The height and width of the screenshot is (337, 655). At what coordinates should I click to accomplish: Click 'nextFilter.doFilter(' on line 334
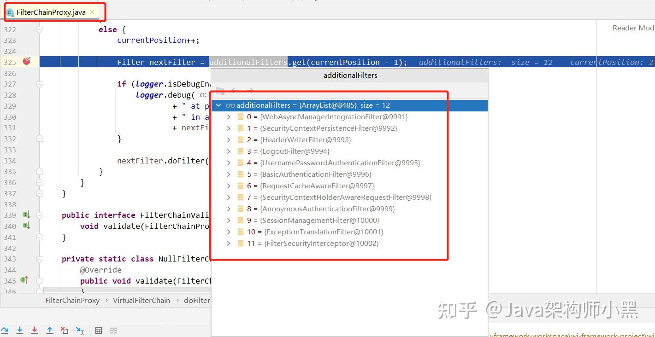click(x=163, y=161)
